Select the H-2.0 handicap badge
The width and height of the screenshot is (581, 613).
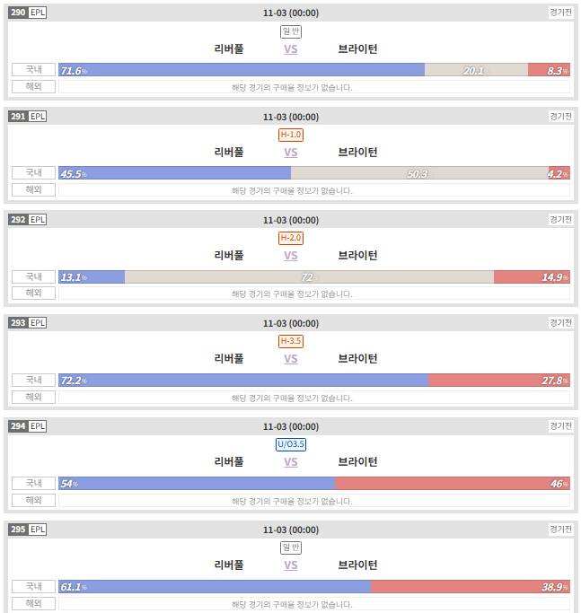tap(291, 238)
